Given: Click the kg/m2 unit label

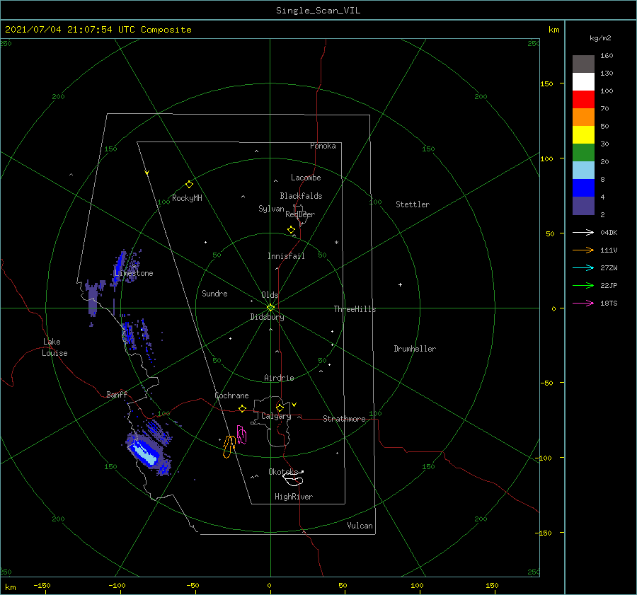Looking at the screenshot, I should coord(600,38).
